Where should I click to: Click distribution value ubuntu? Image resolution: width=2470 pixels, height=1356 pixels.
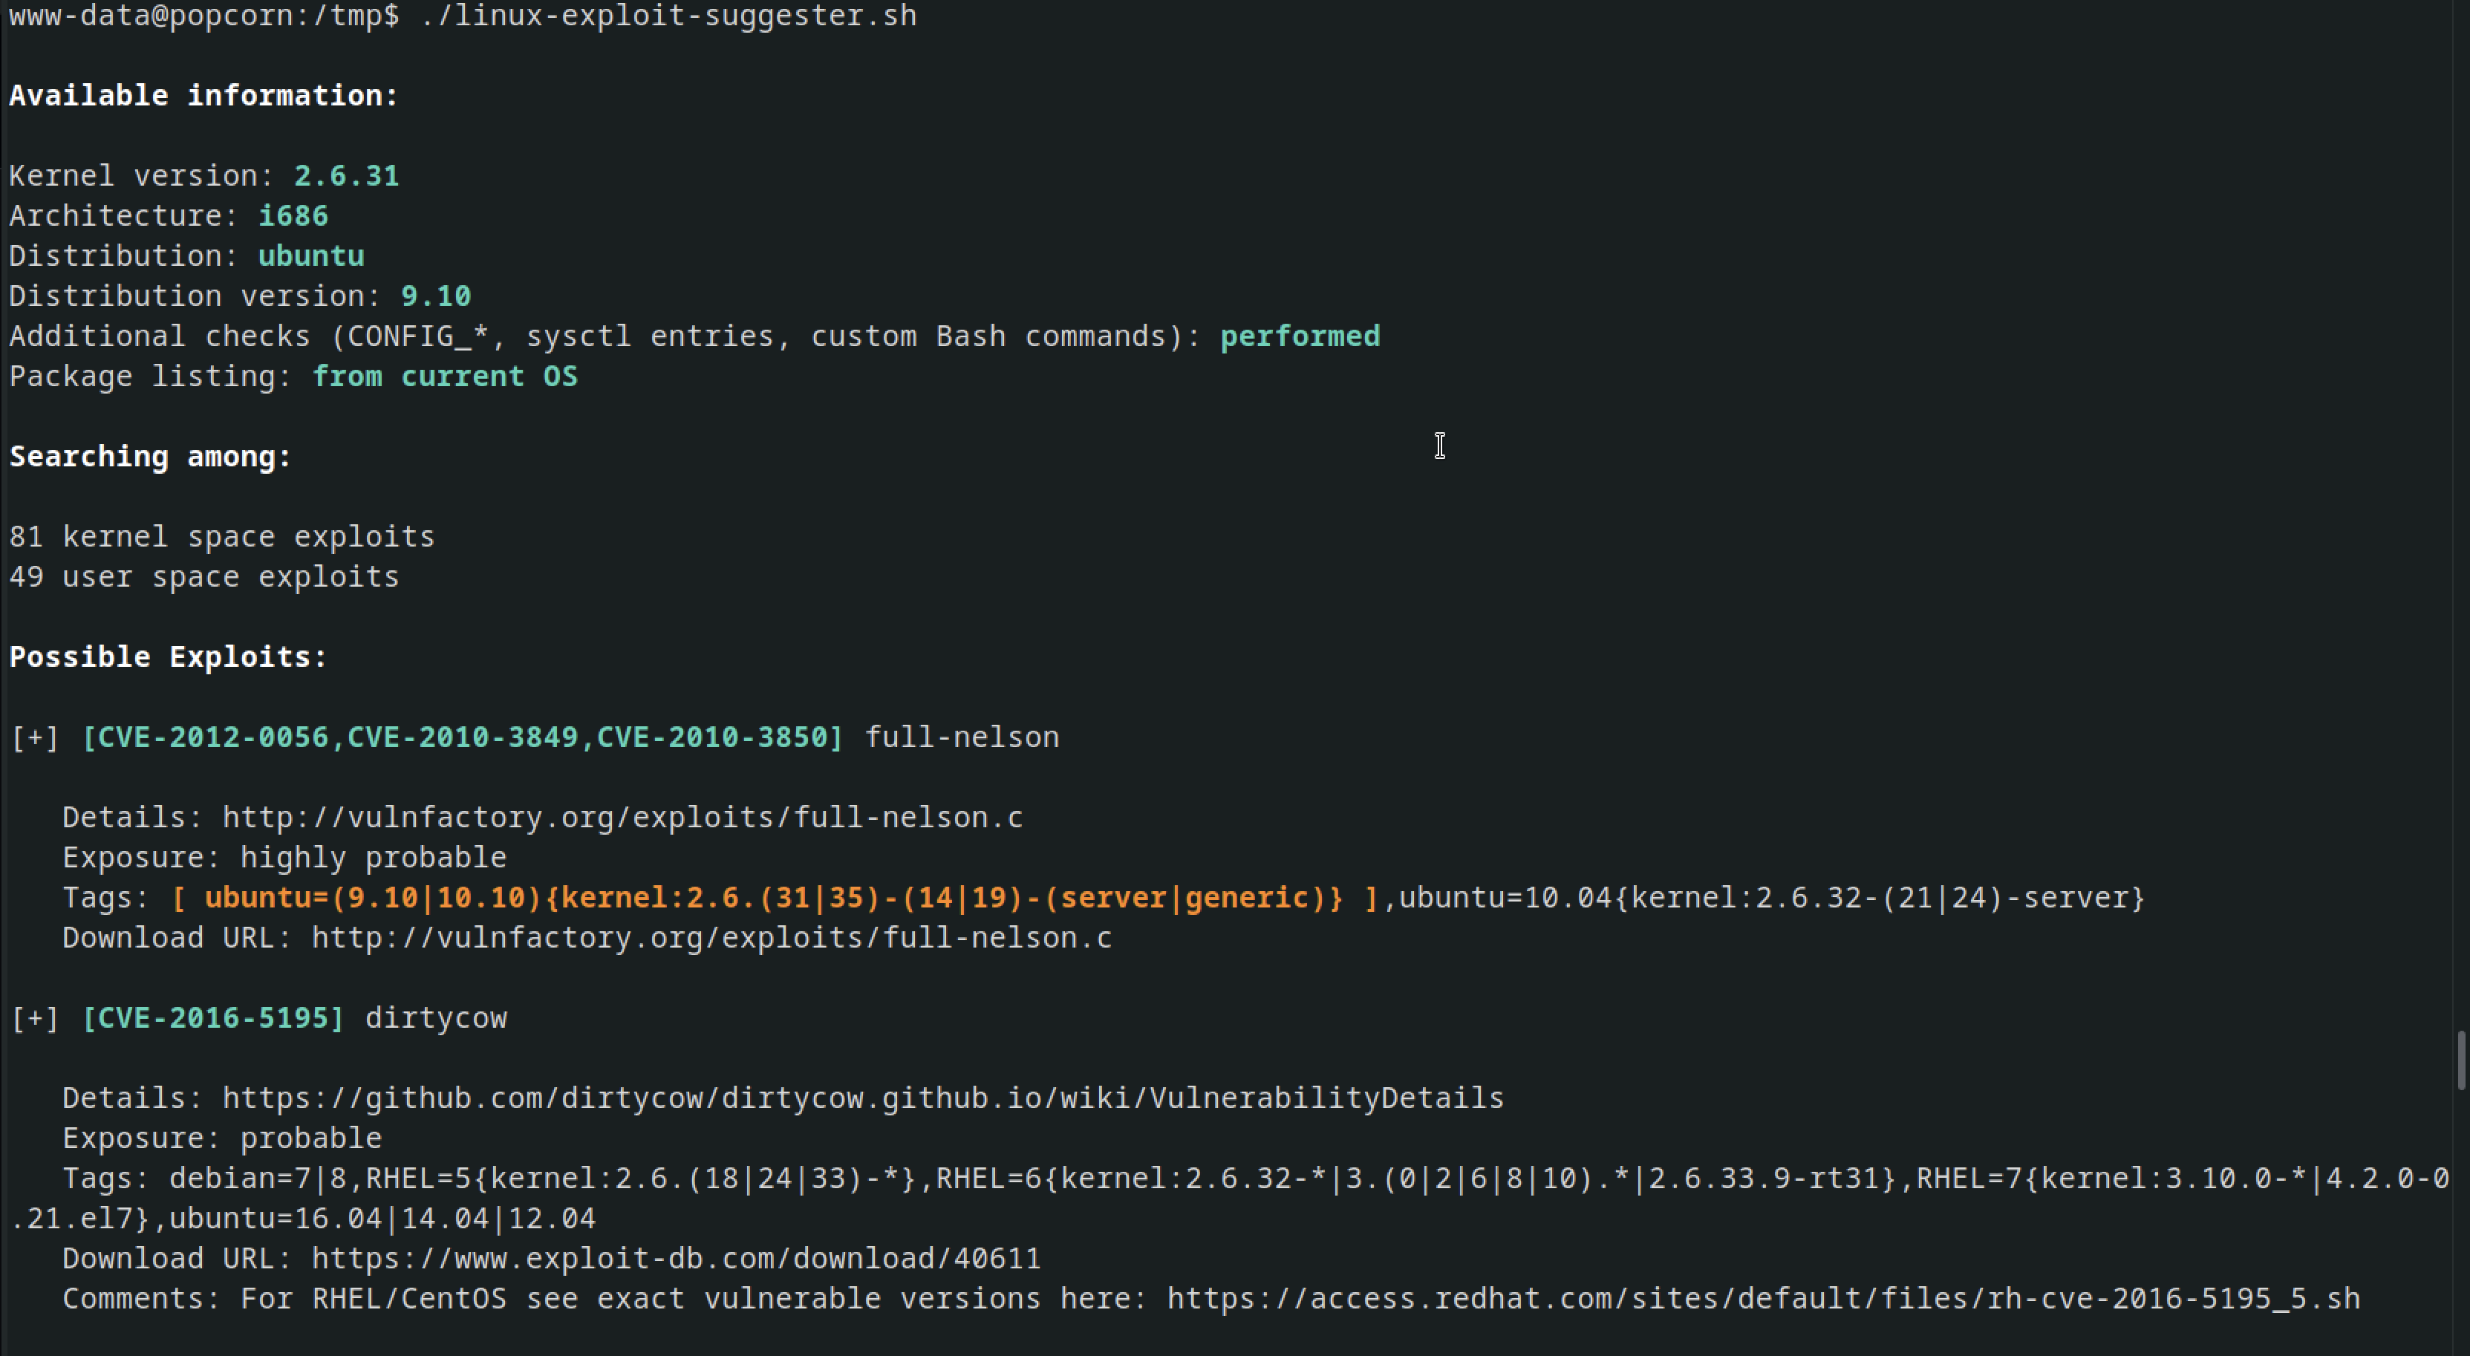tap(310, 256)
